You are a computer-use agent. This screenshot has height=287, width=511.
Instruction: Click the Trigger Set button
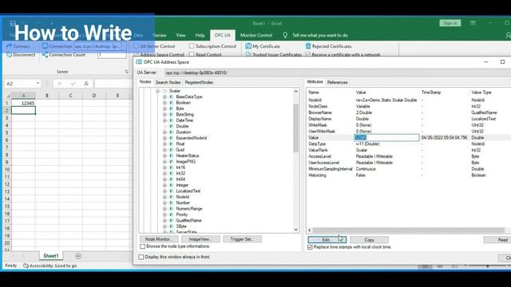pos(242,239)
